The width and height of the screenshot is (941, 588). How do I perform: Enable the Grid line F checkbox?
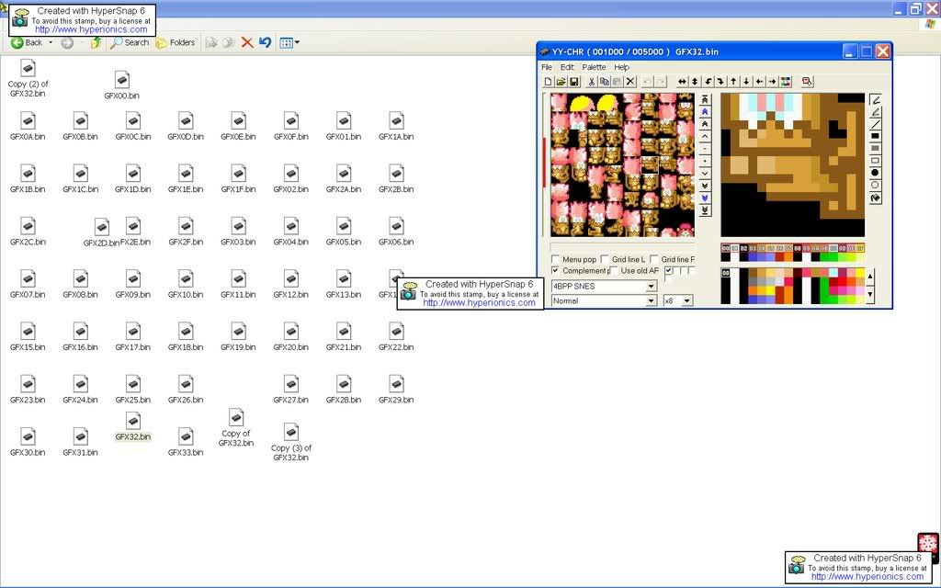coord(654,259)
